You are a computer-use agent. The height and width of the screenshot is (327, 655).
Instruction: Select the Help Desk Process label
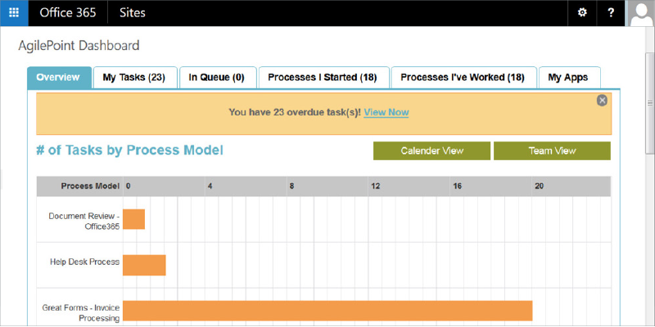85,262
